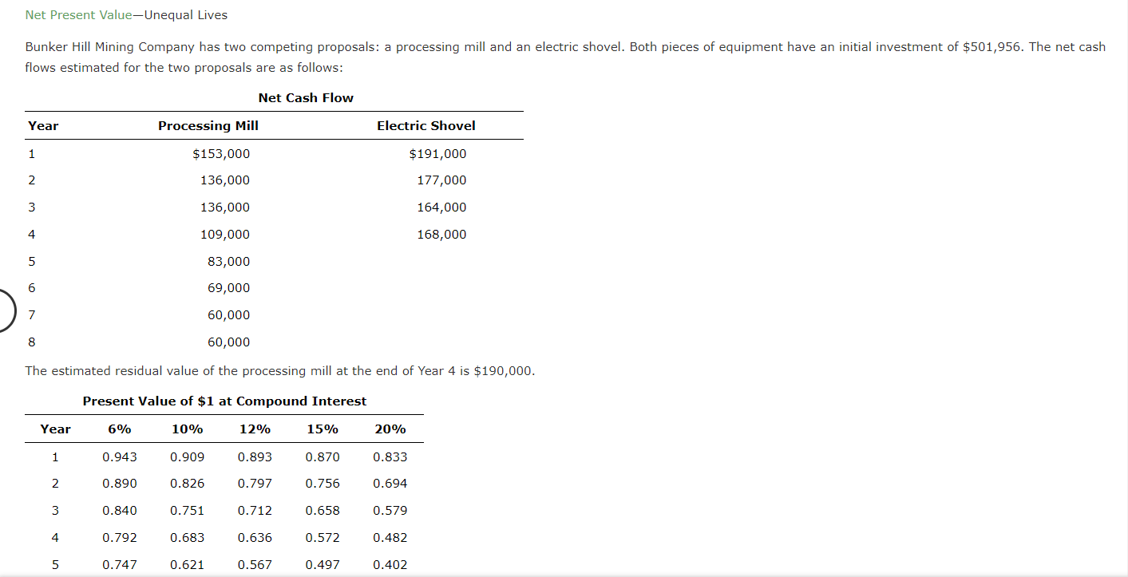
Task: Select the 0.797 factor cell
Action: (x=255, y=484)
